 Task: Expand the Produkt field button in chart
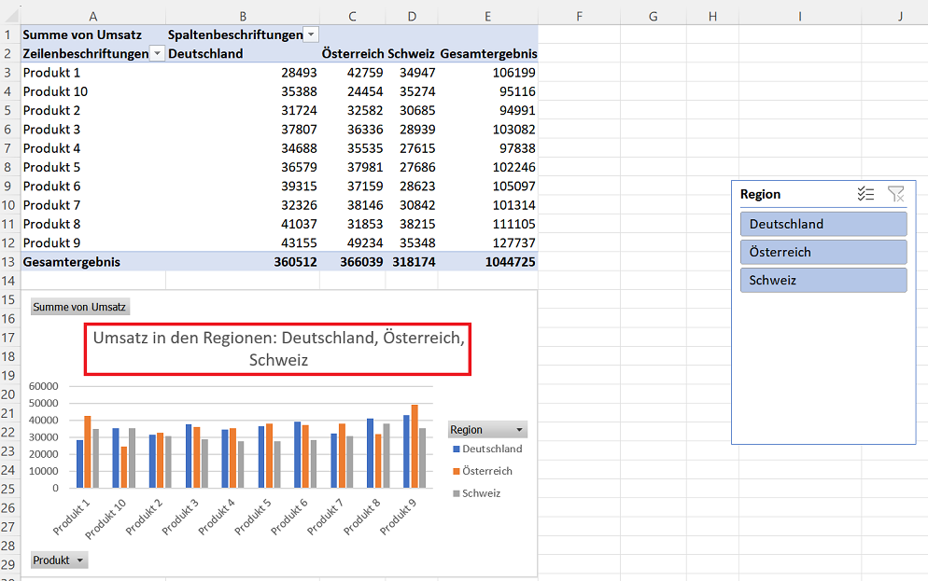tap(80, 560)
